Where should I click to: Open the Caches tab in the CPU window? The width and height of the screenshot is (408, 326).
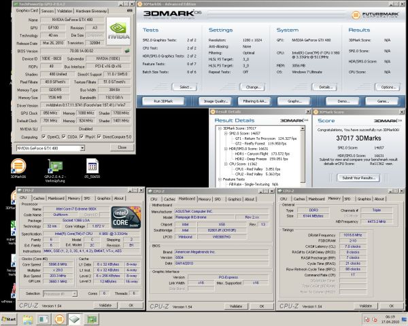pyautogui.click(x=39, y=198)
